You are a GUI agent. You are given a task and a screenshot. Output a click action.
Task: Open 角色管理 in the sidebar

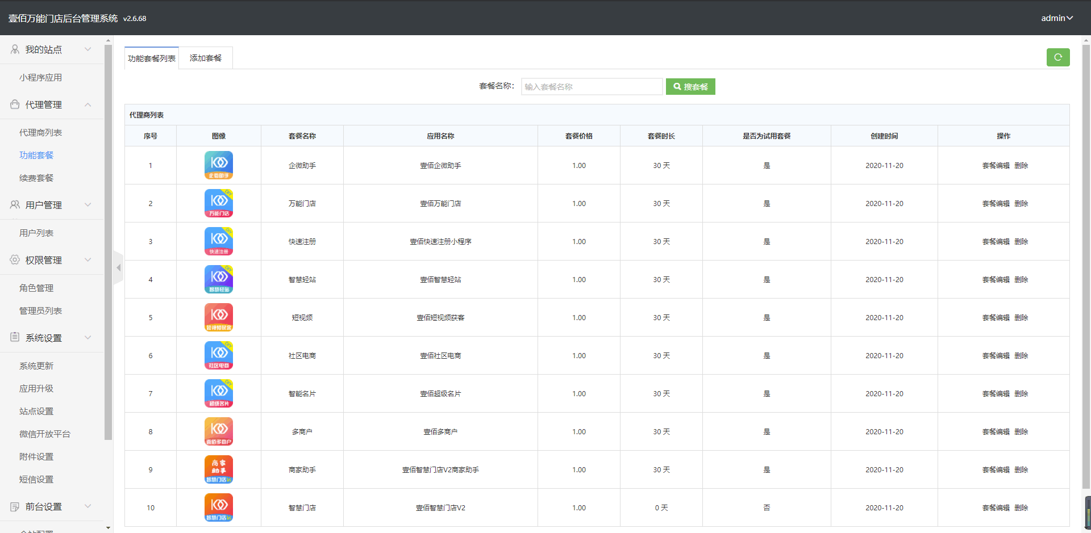click(x=36, y=288)
